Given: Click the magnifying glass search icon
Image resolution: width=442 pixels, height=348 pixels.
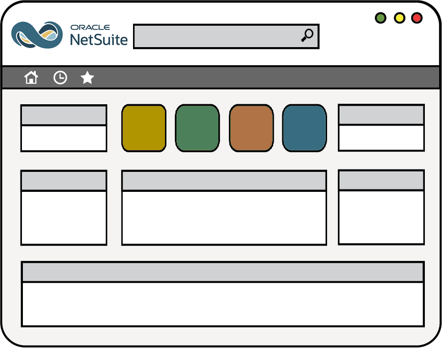Looking at the screenshot, I should 307,36.
